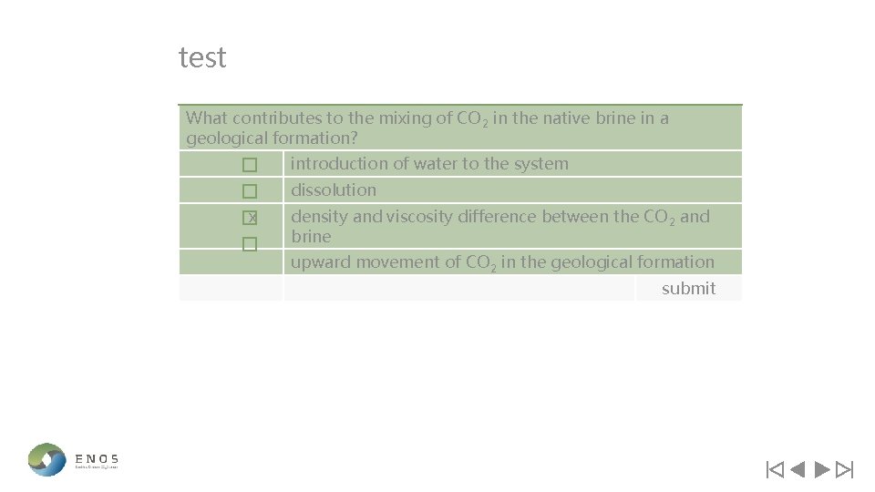Image resolution: width=875 pixels, height=492 pixels.
Task: Go to the previous slide
Action: (798, 470)
